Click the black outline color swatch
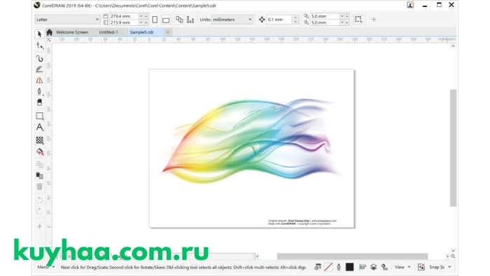Image resolution: width=490 pixels, height=276 pixels. click(350, 267)
